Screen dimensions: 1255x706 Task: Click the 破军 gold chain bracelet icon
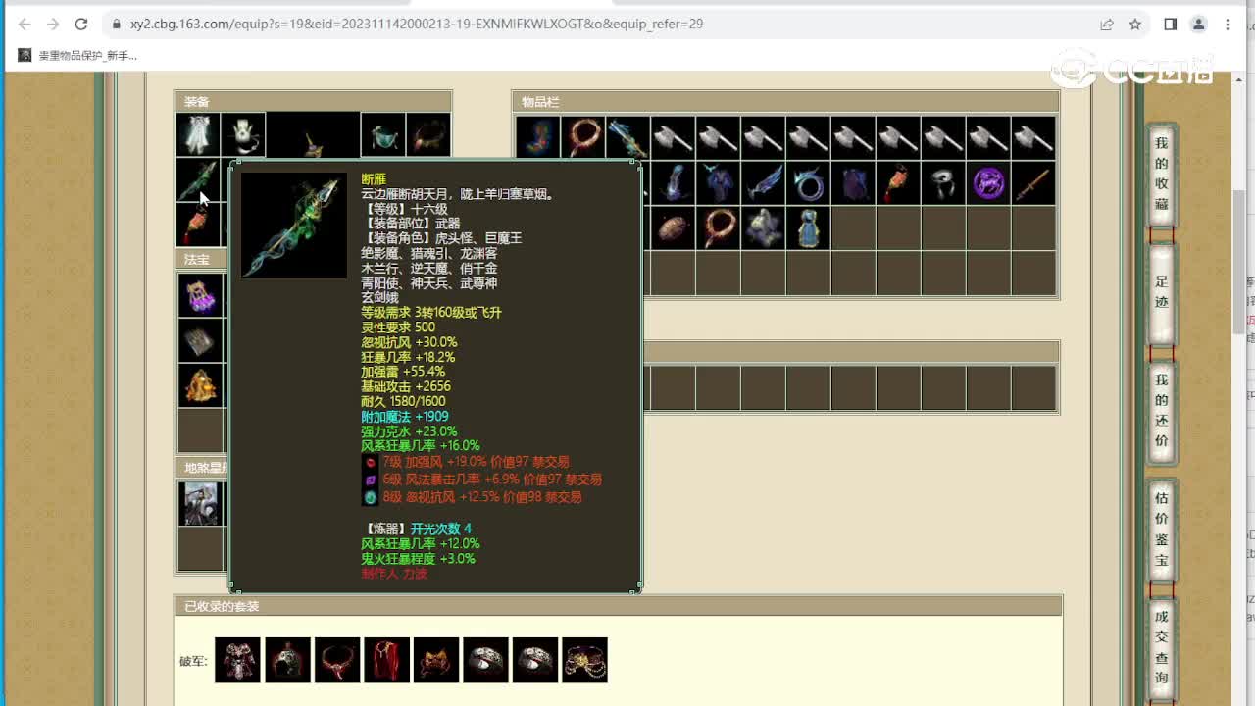(x=584, y=660)
